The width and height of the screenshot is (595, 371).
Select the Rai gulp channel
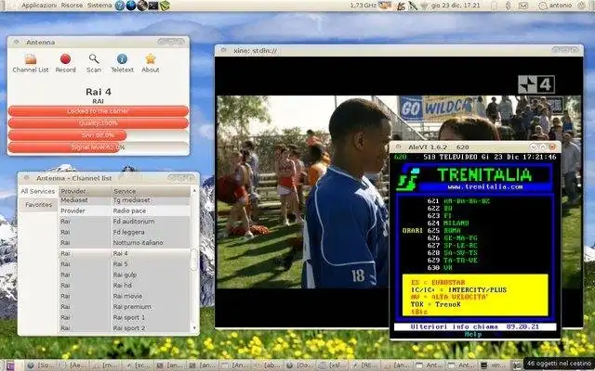click(x=125, y=275)
